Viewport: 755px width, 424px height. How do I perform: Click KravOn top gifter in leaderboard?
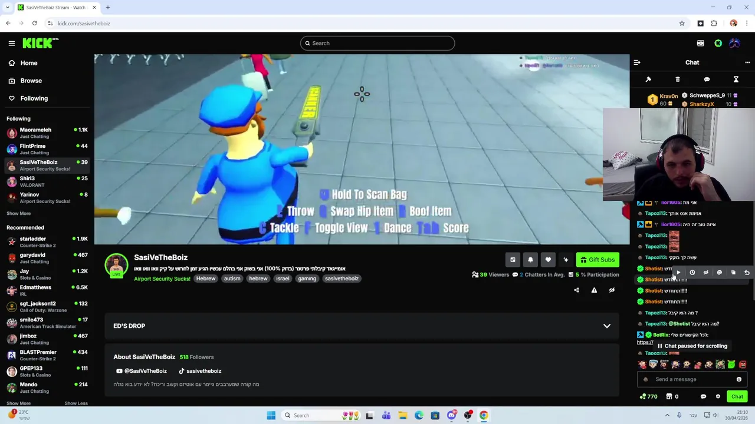point(664,100)
